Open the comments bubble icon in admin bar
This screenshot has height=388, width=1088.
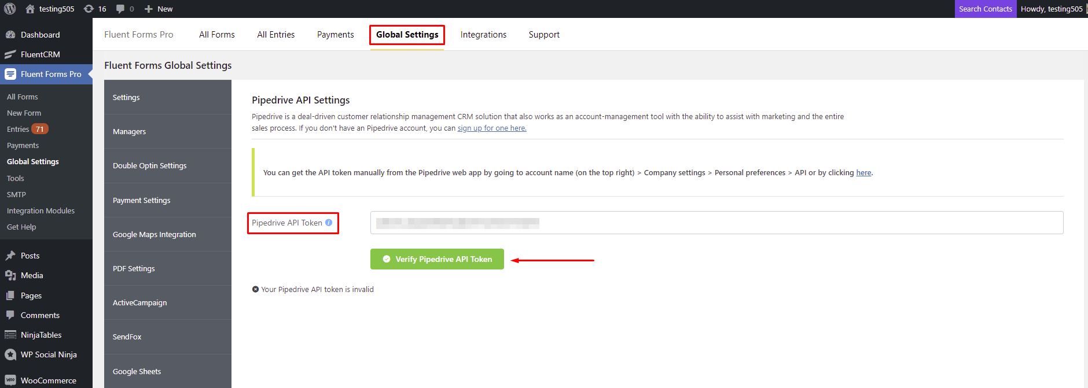(x=120, y=9)
